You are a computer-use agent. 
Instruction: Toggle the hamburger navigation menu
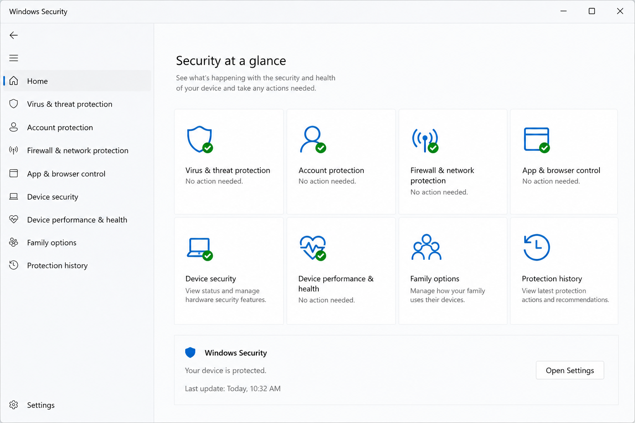click(x=14, y=58)
